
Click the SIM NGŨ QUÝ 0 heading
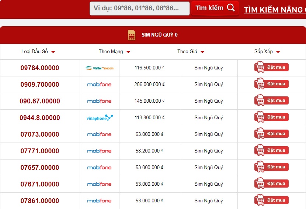click(x=160, y=35)
